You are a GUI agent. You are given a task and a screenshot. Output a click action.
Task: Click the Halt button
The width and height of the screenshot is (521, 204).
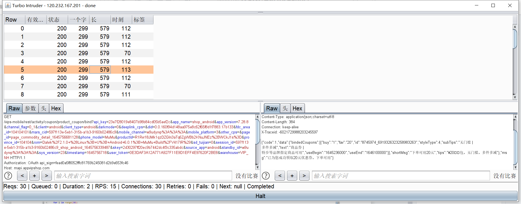[260, 196]
